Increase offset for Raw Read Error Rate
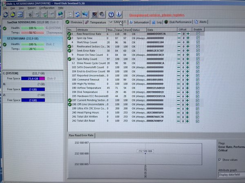Viewport: 245px width, 183px height. coord(188,34)
